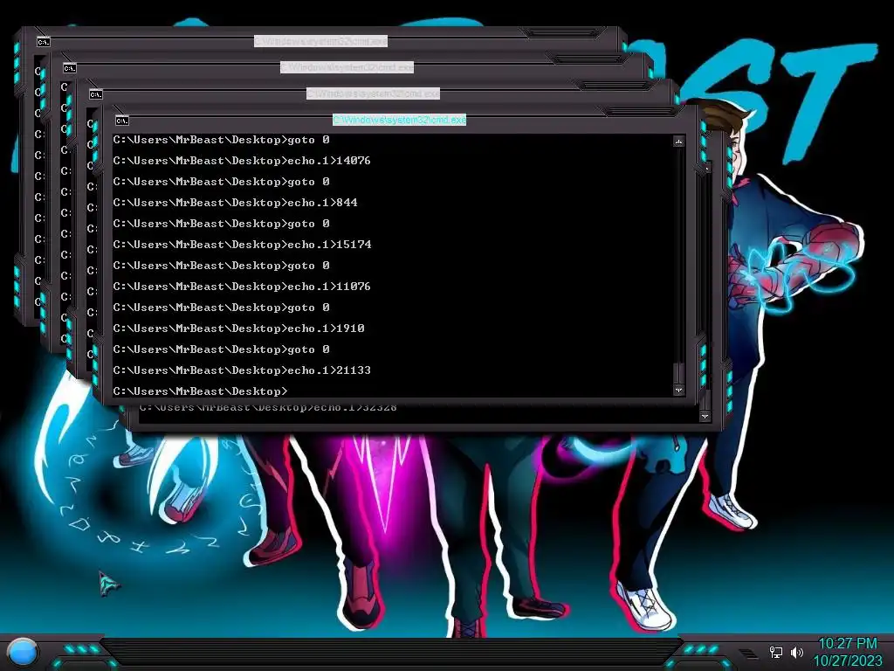Click the volume speaker tray icon
894x671 pixels.
pyautogui.click(x=797, y=652)
